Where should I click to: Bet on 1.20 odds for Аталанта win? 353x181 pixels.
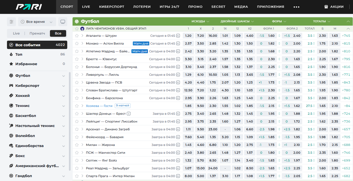pyautogui.click(x=188, y=36)
